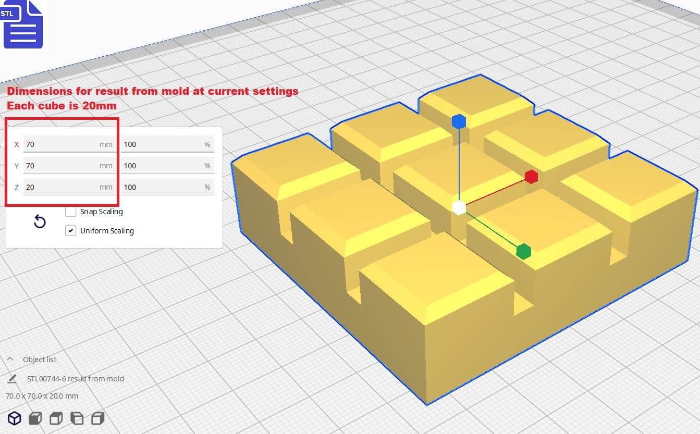Select the 3D perspective view cube icon
Viewport: 700px width, 434px height.
point(15,418)
